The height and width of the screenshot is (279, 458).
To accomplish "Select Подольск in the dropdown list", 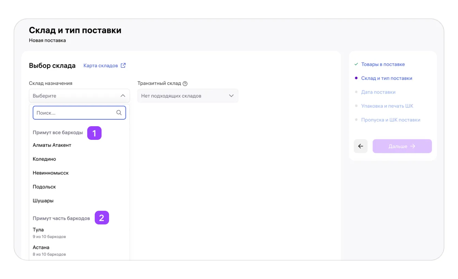I will pos(44,187).
